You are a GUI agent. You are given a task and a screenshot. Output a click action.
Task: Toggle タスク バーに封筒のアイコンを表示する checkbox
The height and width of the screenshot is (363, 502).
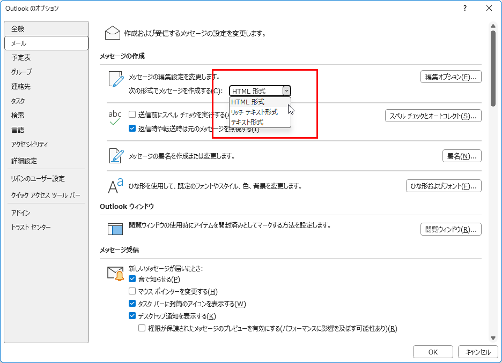pyautogui.click(x=132, y=303)
